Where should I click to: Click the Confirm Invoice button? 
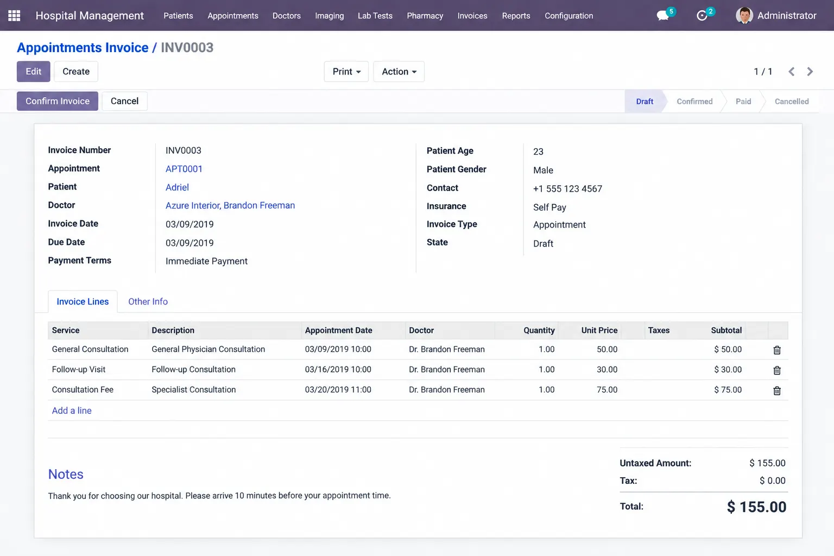pos(58,101)
